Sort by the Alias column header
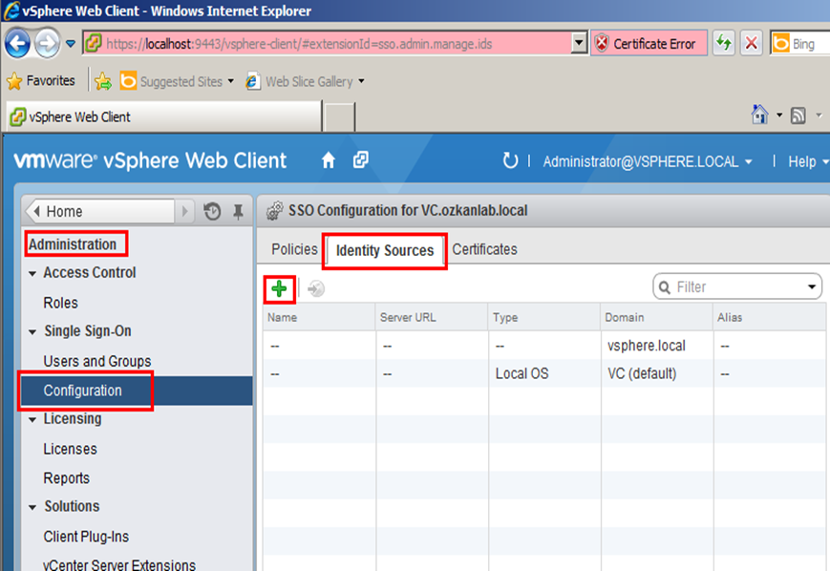 click(x=769, y=318)
